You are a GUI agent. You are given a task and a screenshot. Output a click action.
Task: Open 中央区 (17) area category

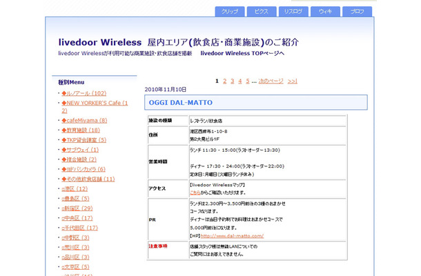(77, 218)
